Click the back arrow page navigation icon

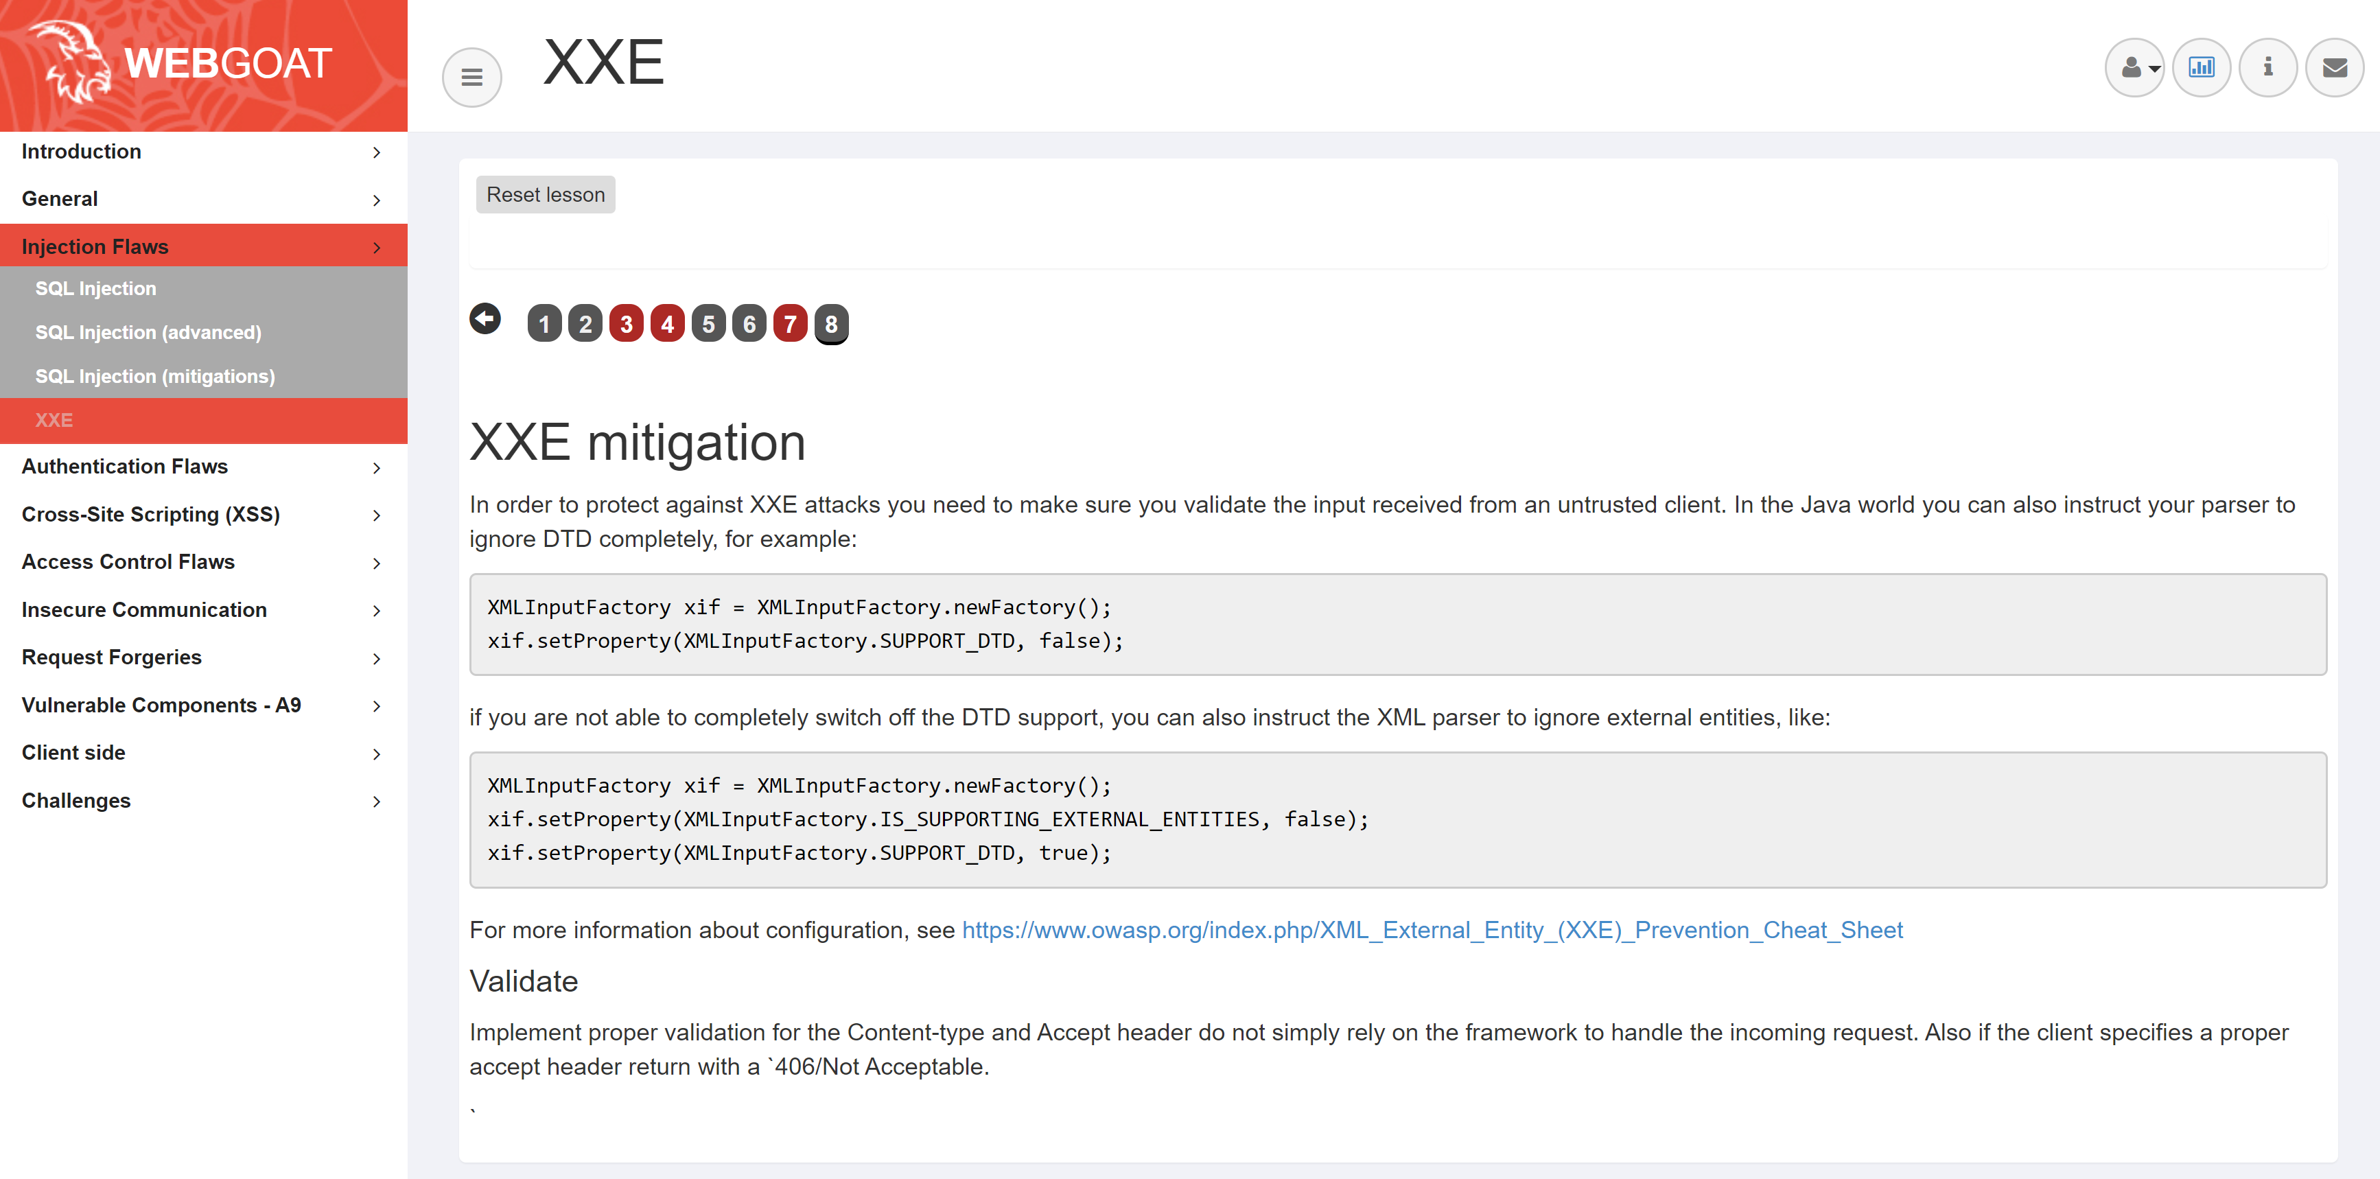point(485,320)
